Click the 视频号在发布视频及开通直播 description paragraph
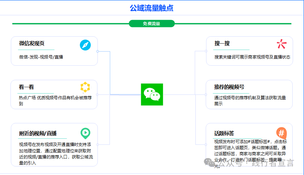 click(56, 154)
